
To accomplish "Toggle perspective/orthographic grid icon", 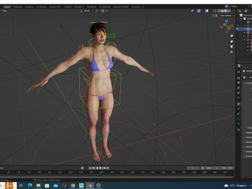I will coord(232,52).
